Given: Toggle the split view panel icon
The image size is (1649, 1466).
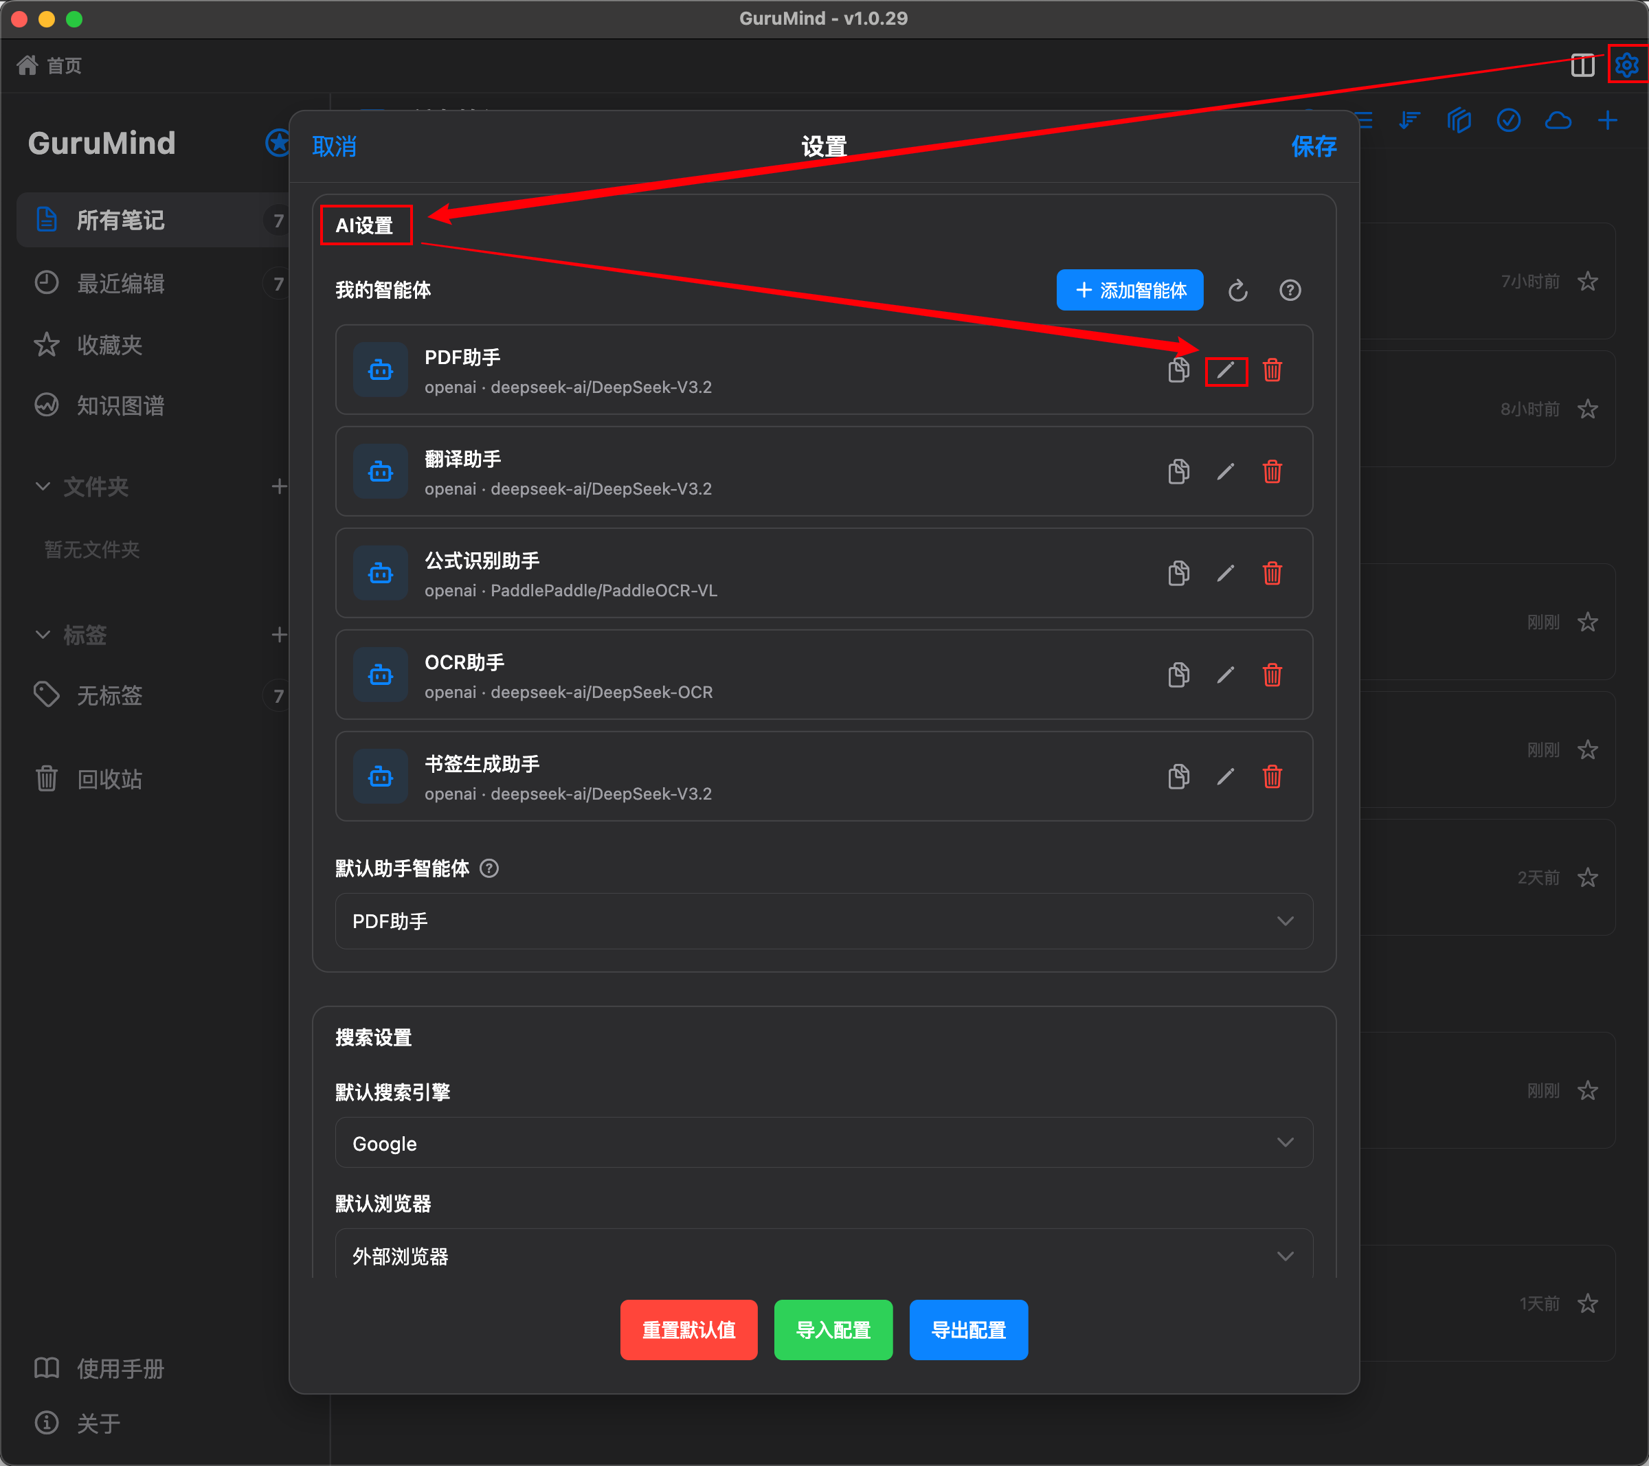Looking at the screenshot, I should pyautogui.click(x=1582, y=65).
